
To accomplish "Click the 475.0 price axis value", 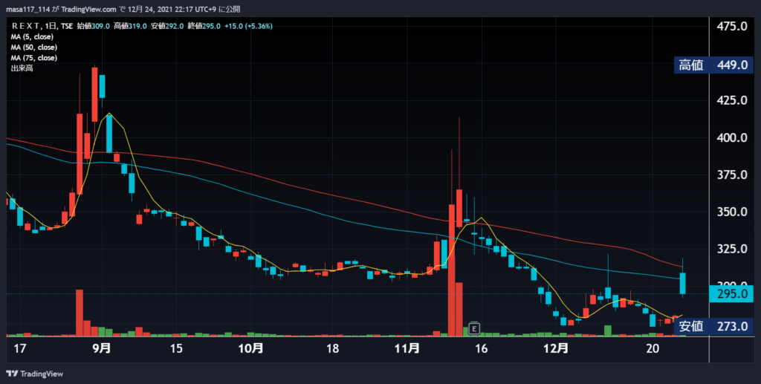I will click(732, 26).
